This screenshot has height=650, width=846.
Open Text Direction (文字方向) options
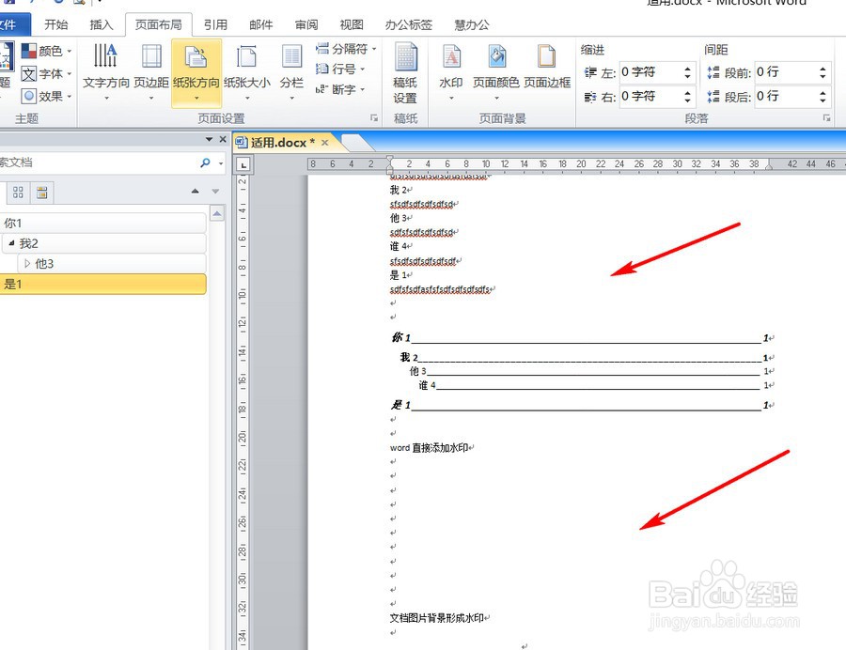[x=105, y=72]
